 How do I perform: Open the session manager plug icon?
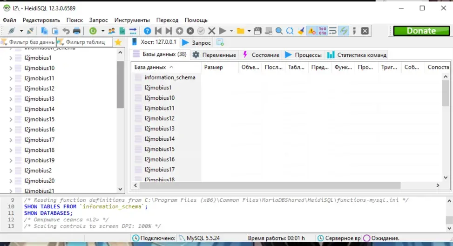pyautogui.click(x=12, y=31)
